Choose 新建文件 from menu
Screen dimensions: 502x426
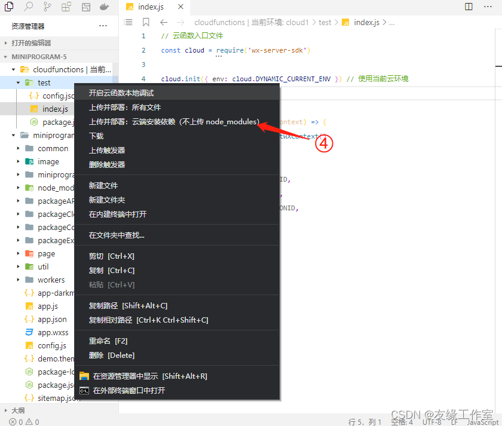click(177, 186)
